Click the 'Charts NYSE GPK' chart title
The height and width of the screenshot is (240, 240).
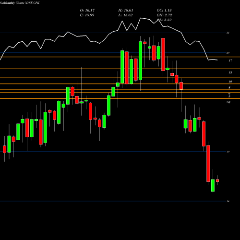click(27, 3)
